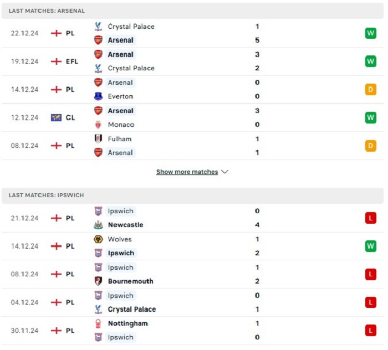Click the Bournemouth club crest icon

(98, 281)
